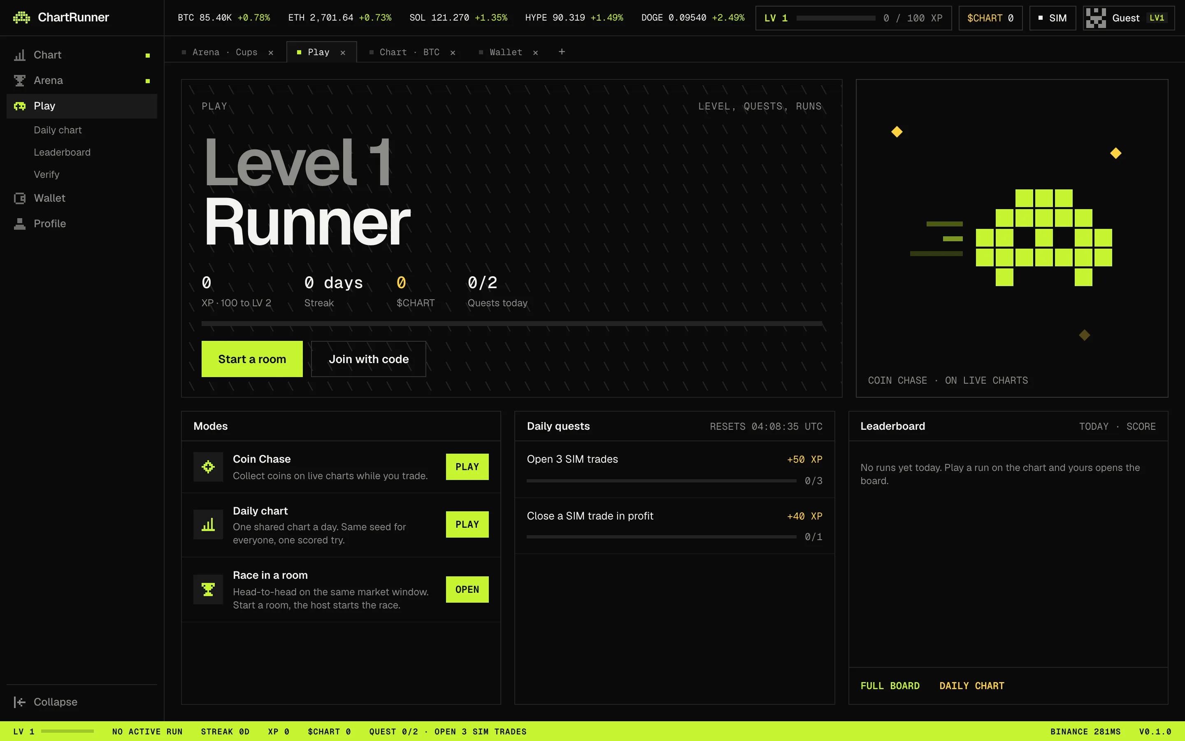Click the Daily chart mode icon
1185x741 pixels.
(208, 524)
